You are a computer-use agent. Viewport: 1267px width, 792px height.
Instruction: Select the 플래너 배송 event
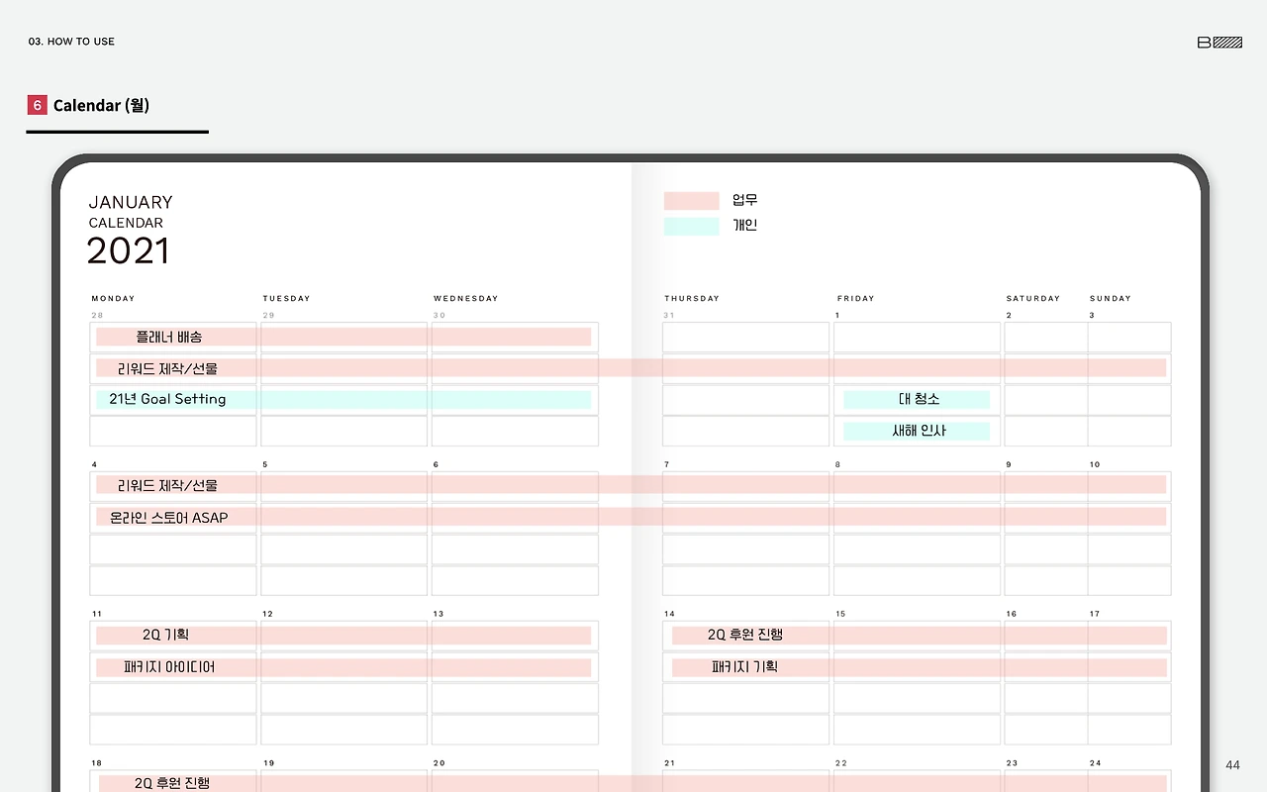click(343, 337)
